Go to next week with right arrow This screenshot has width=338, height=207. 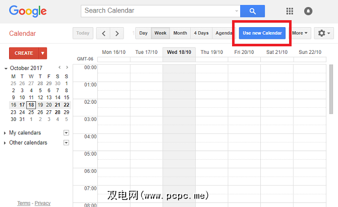pyautogui.click(x=117, y=34)
